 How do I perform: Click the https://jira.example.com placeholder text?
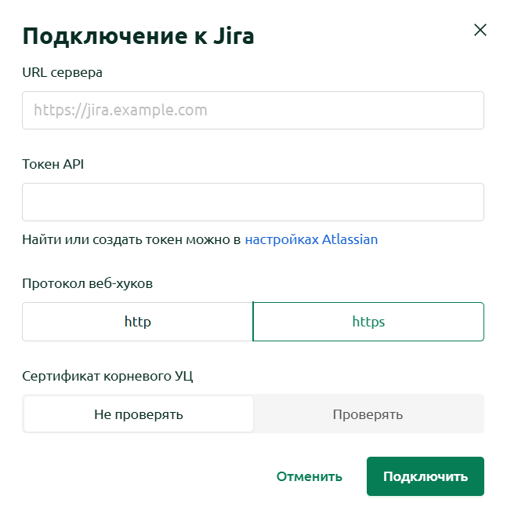pos(121,110)
